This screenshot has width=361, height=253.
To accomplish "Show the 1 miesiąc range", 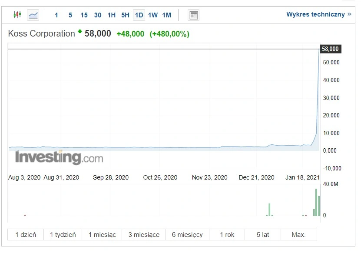I will [102, 235].
